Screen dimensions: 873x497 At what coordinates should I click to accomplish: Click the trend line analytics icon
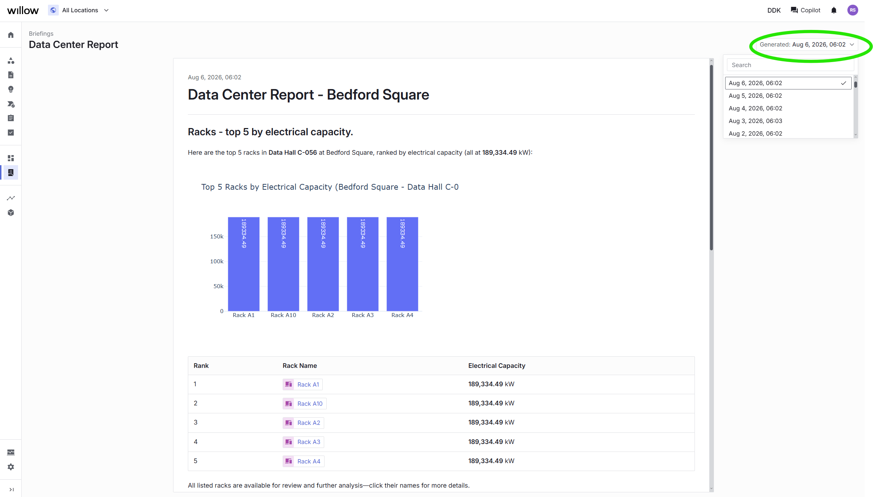(11, 198)
